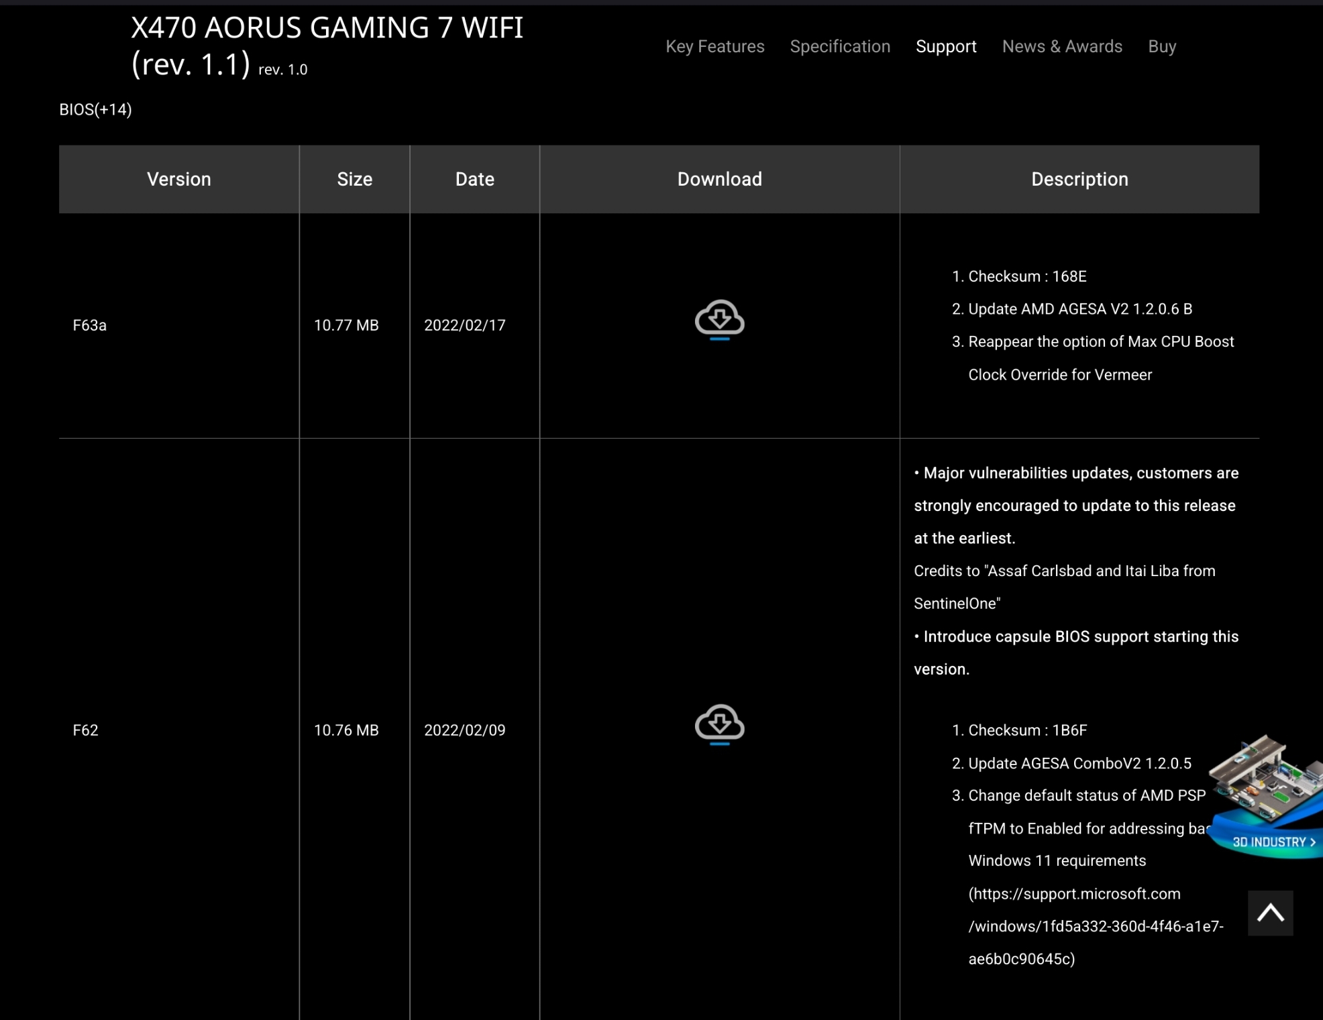Click the F63a version cell

tap(90, 325)
